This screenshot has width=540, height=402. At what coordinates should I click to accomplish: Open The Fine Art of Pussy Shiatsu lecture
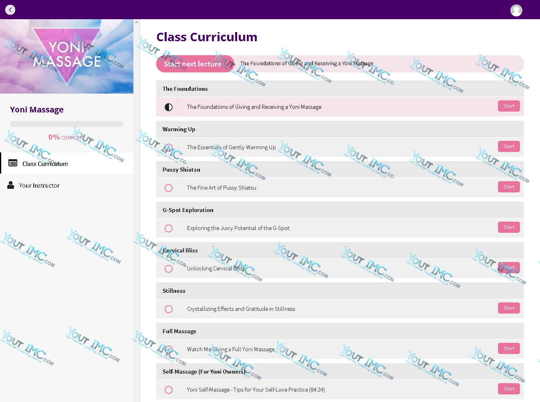click(222, 188)
